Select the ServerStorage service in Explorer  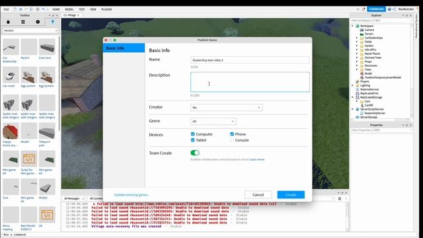[367, 118]
